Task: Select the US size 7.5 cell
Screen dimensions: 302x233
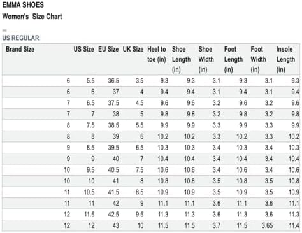Action: click(x=90, y=125)
